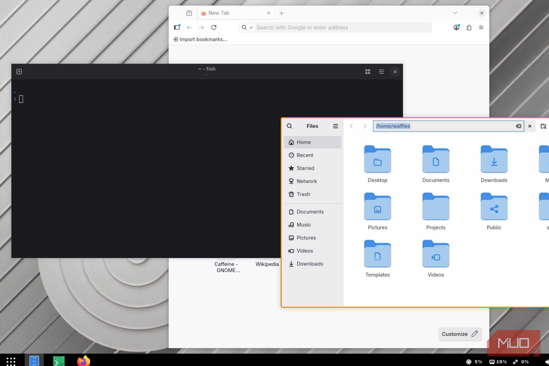The image size is (549, 366).
Task: Open the app grid launcher in taskbar
Action: point(11,361)
